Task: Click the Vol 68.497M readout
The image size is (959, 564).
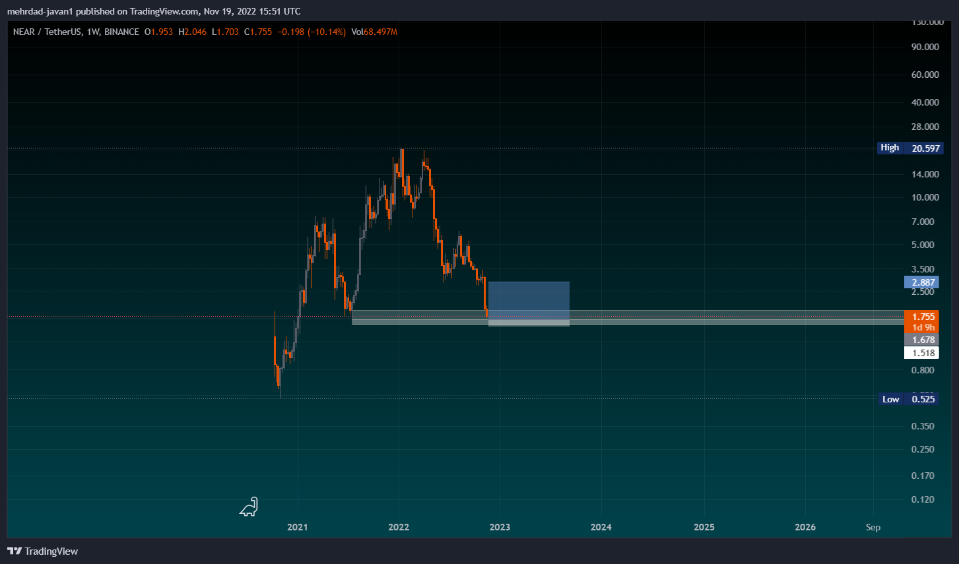Action: [374, 32]
